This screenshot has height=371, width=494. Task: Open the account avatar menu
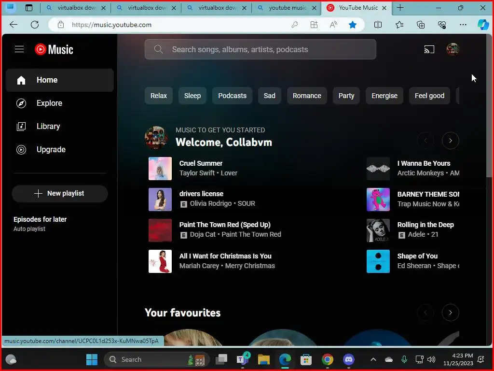[x=453, y=49]
